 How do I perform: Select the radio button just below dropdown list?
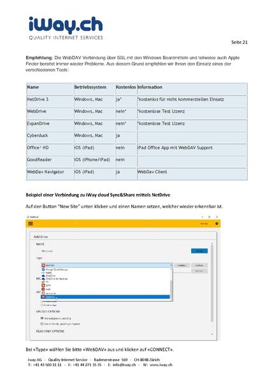pos(41,302)
